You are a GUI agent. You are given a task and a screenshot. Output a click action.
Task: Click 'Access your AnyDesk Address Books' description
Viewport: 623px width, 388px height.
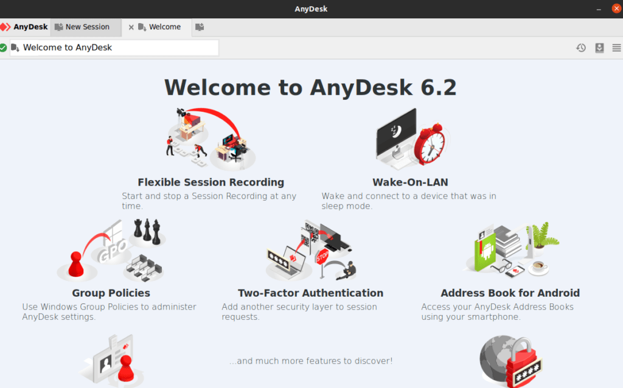498,312
